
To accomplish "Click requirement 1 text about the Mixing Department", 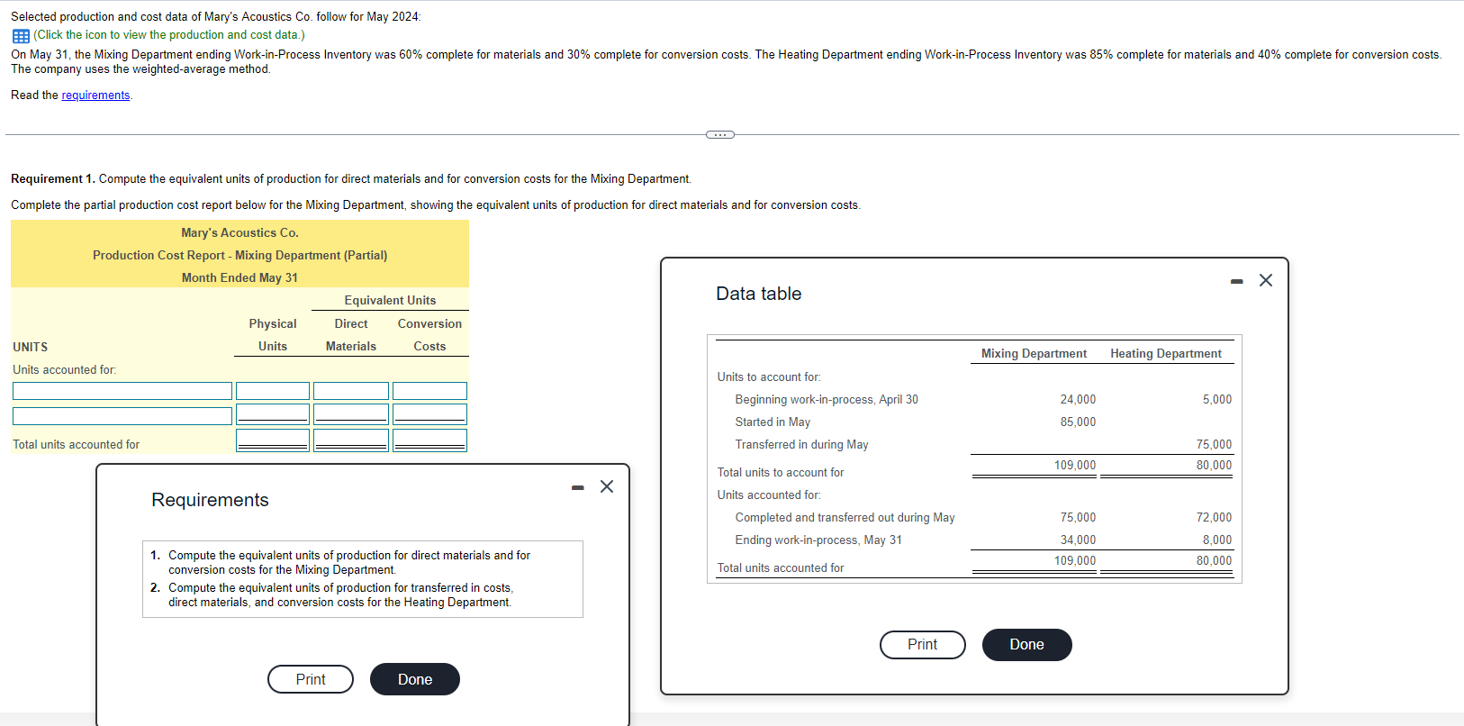I will [x=349, y=563].
